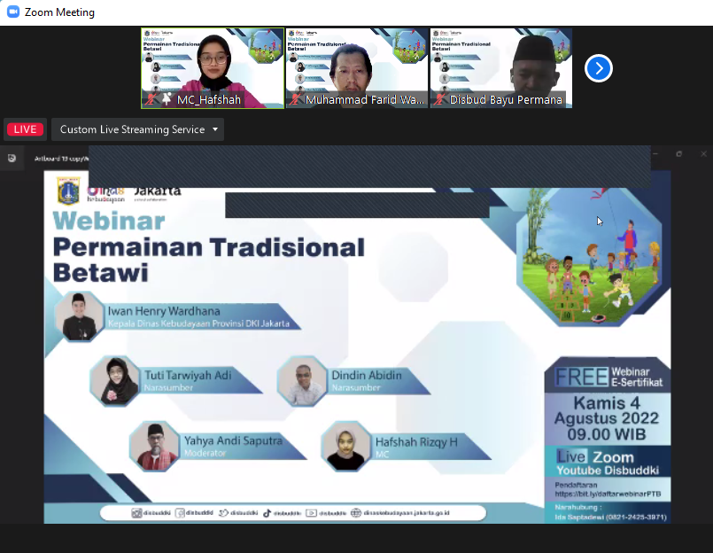Click Dindin Abidin's portrait
713x553 pixels.
point(302,381)
